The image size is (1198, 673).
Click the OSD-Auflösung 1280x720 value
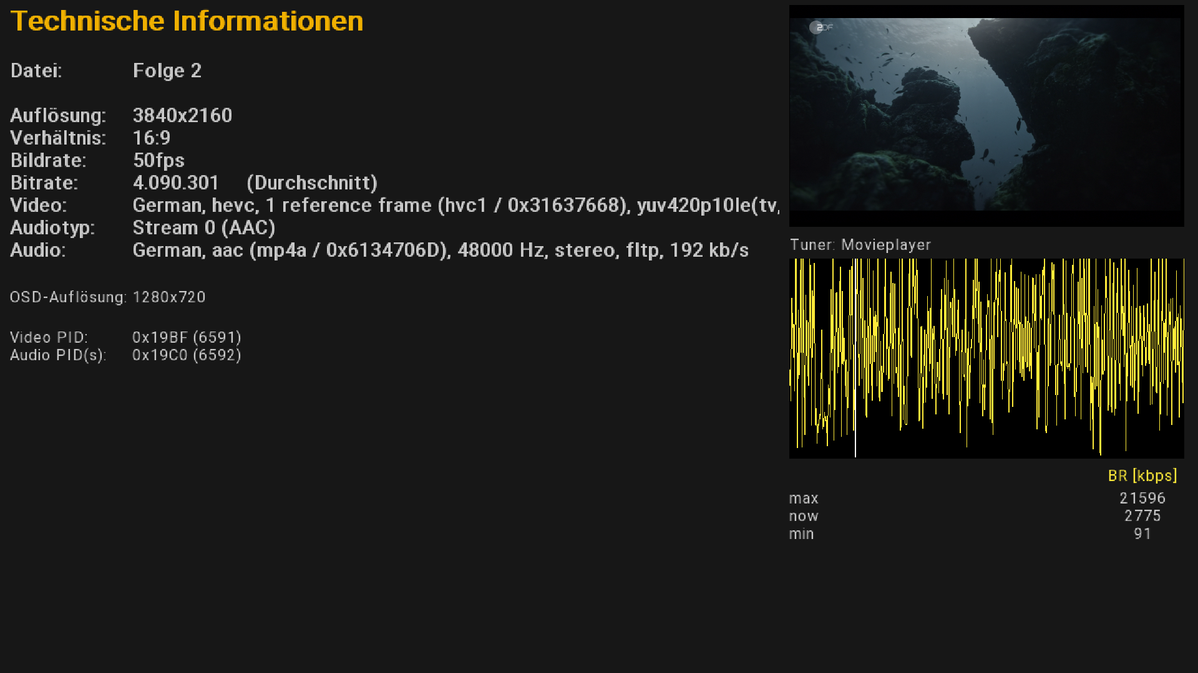click(168, 297)
